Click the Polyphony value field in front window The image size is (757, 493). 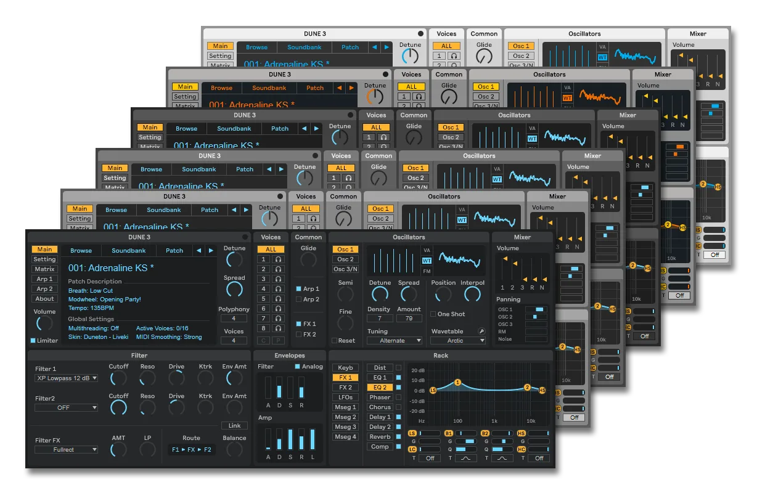(x=234, y=319)
